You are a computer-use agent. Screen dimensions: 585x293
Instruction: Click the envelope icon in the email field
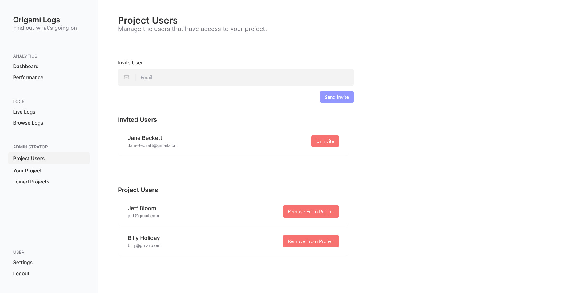pos(127,77)
